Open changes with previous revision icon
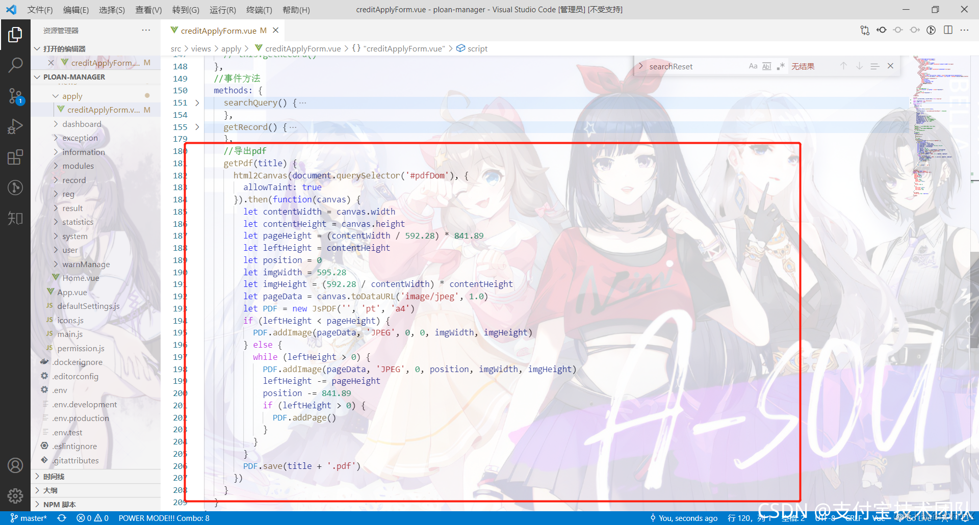Screen dimensions: 979x525 coord(882,30)
